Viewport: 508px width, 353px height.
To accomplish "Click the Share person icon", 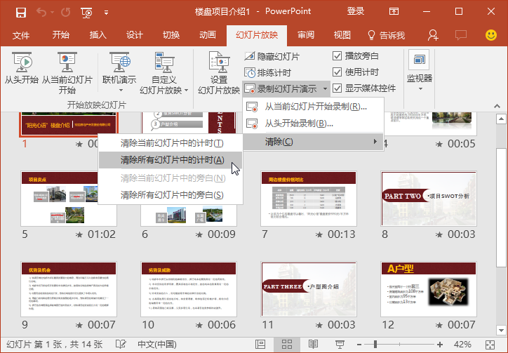I will click(x=432, y=35).
